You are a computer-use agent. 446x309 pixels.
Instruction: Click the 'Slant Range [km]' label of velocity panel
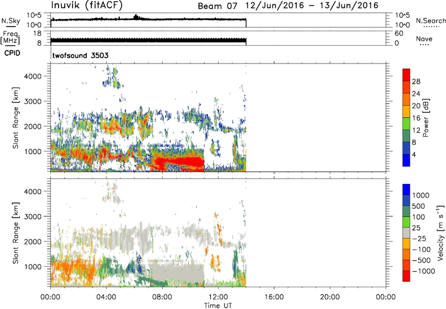coord(16,233)
